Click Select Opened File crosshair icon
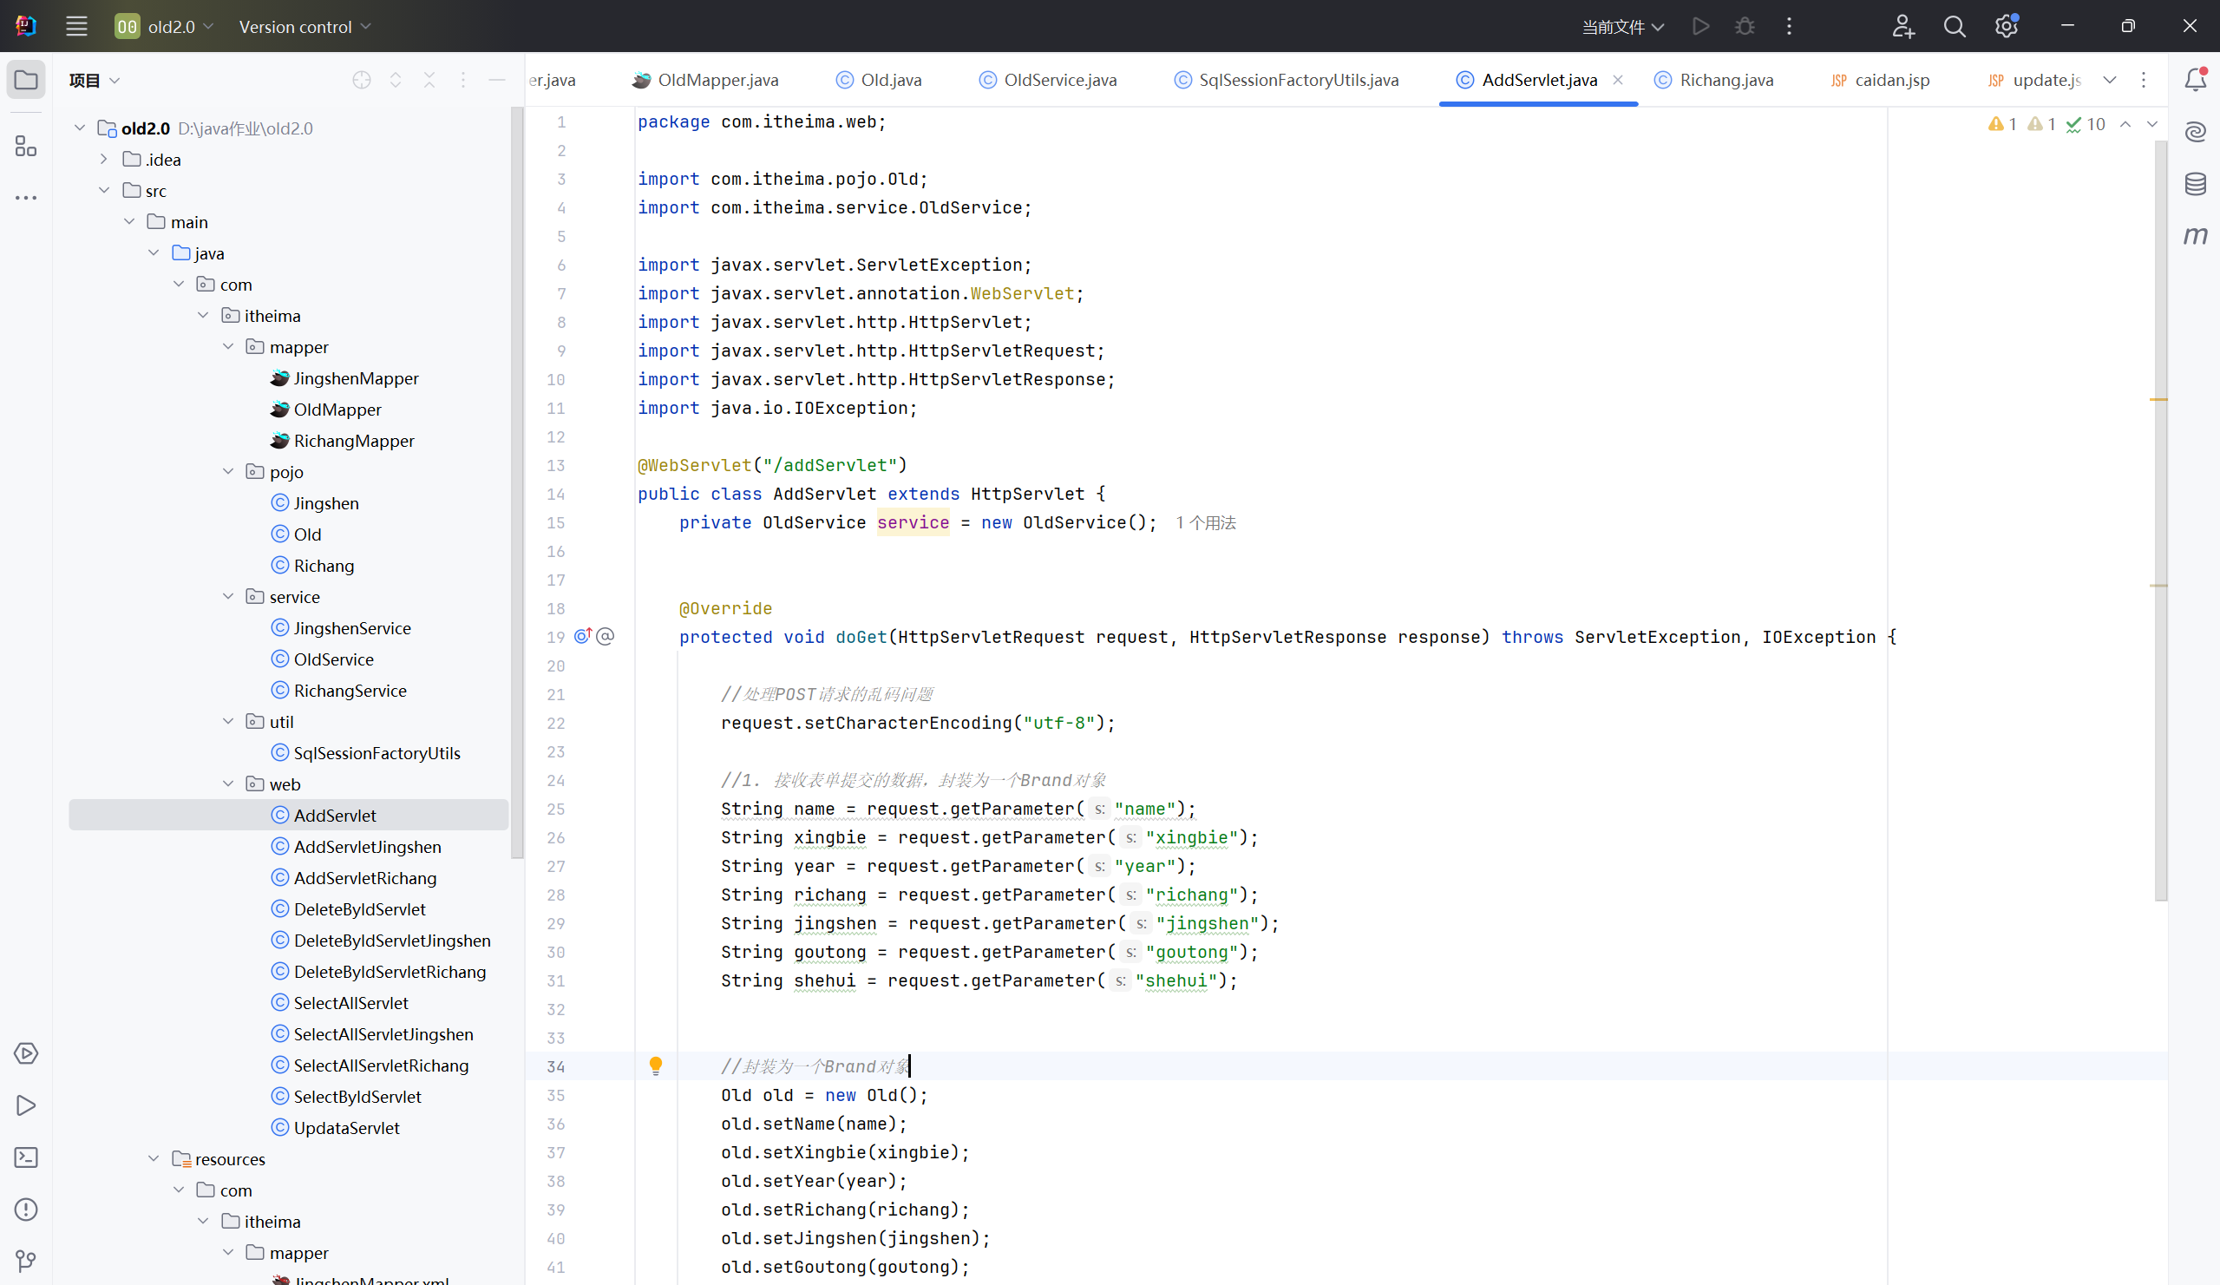The image size is (2220, 1285). point(361,80)
